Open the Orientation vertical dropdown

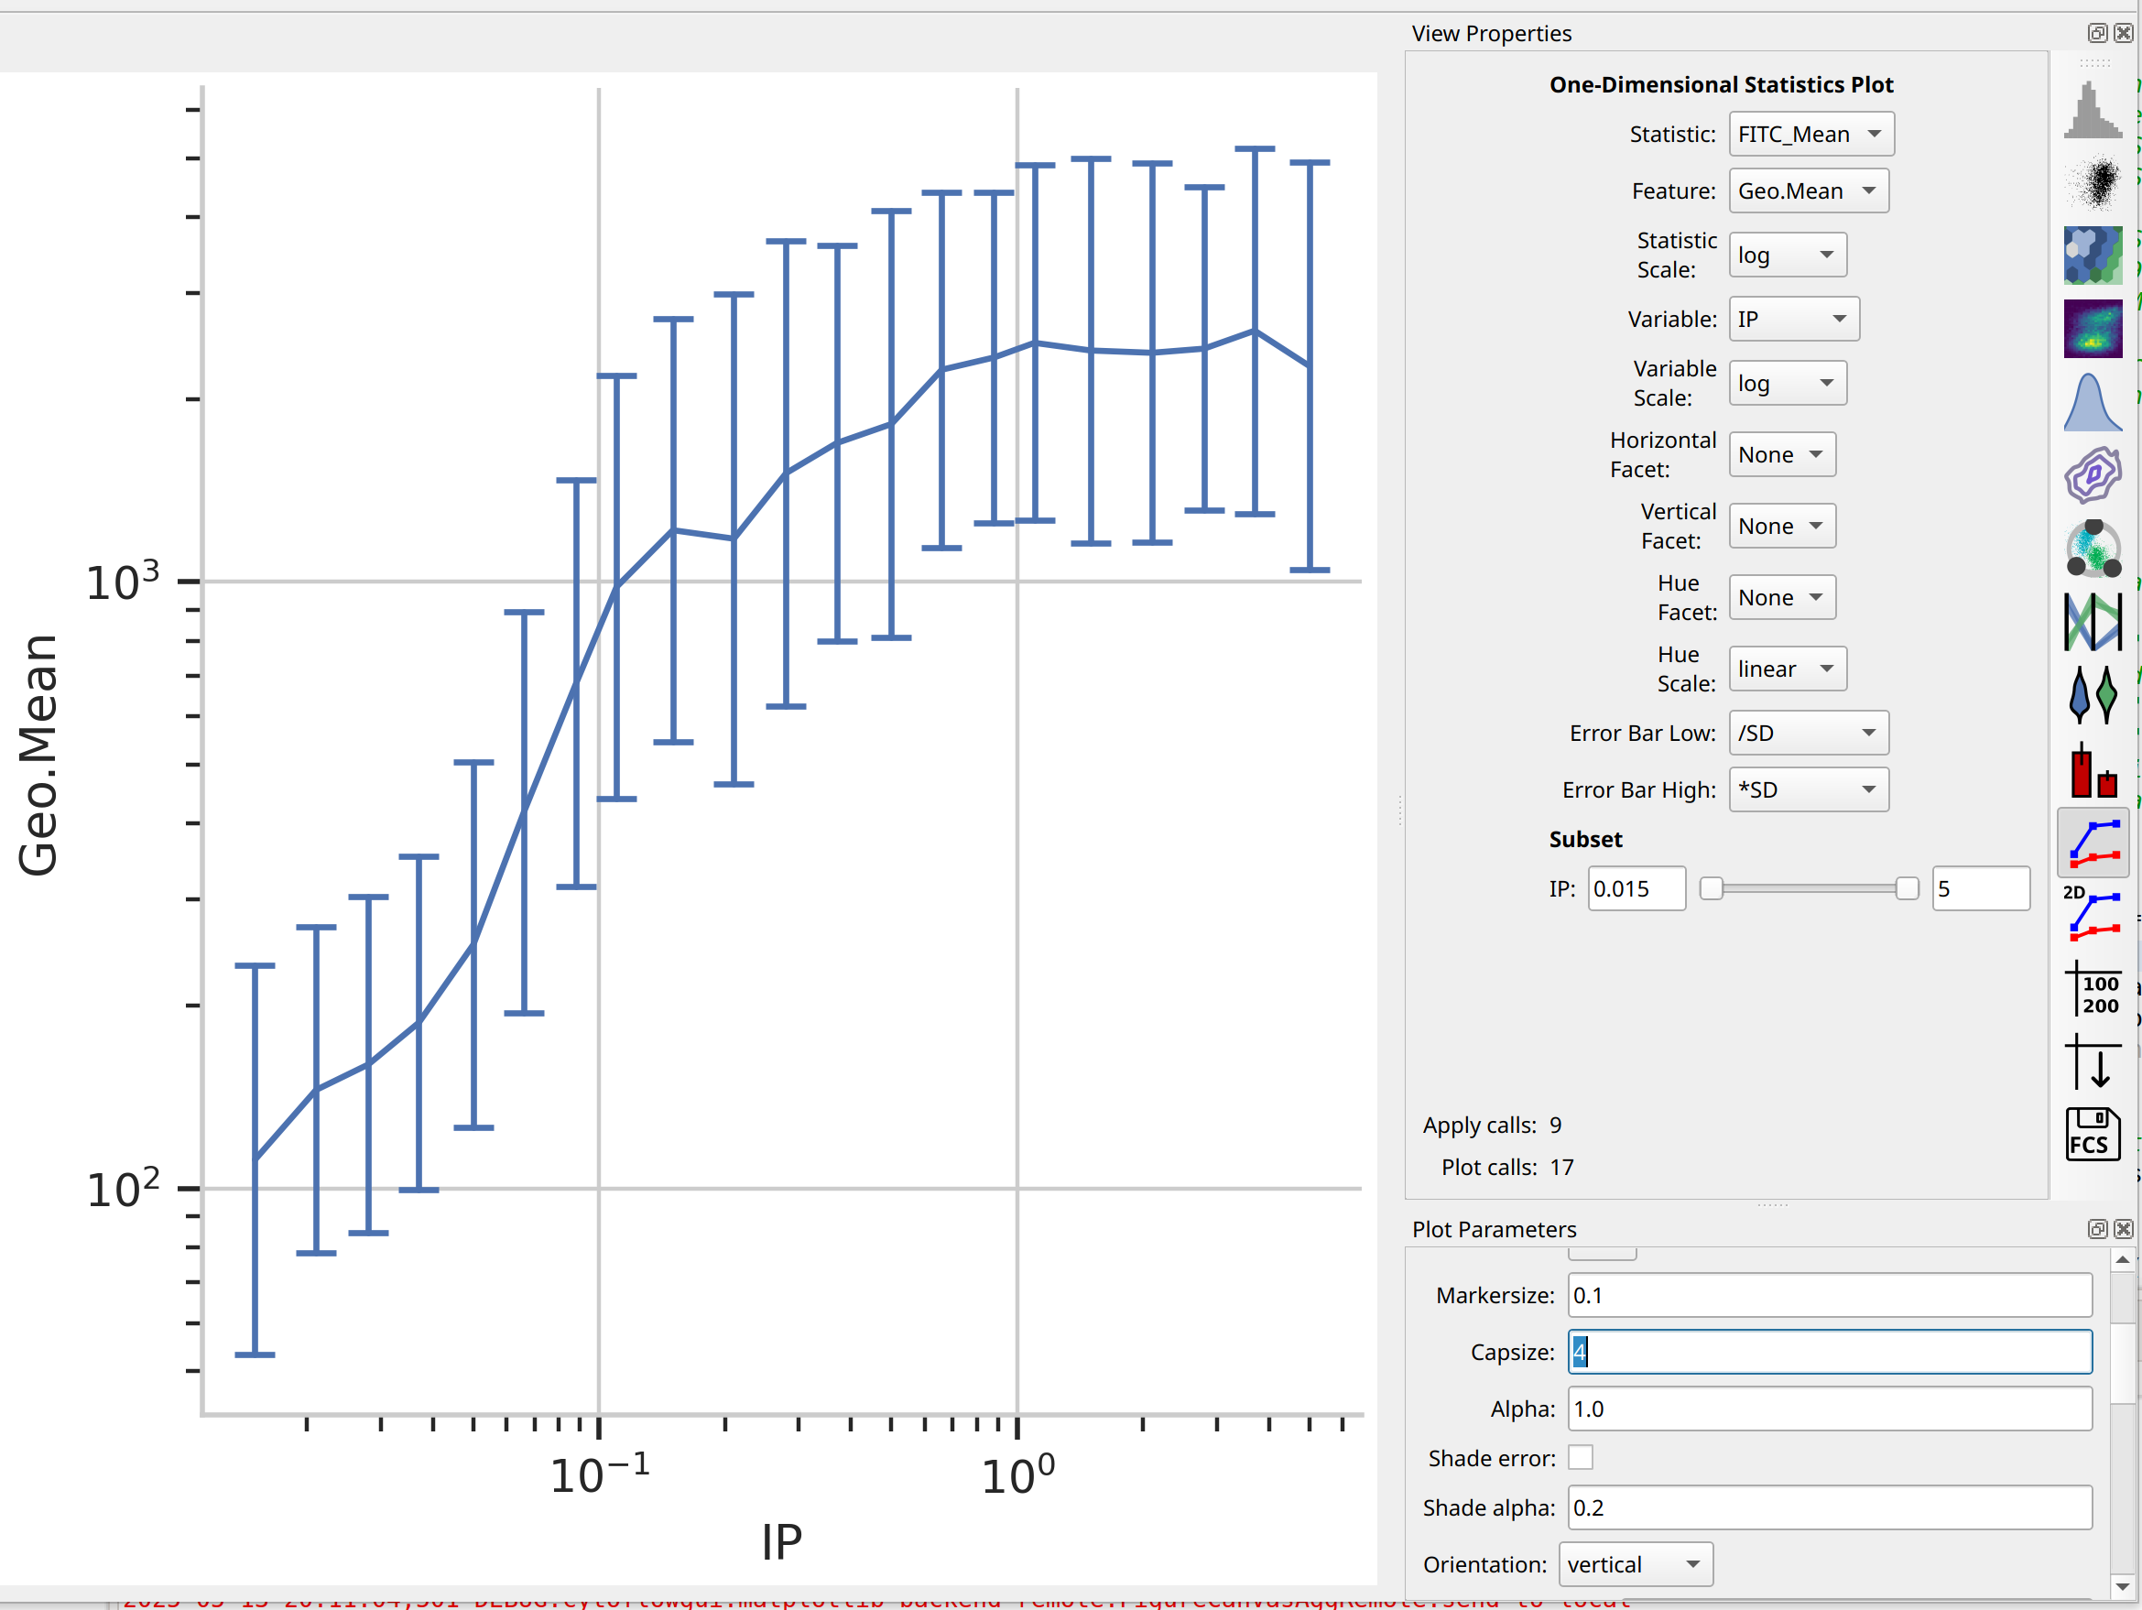pos(1636,1564)
